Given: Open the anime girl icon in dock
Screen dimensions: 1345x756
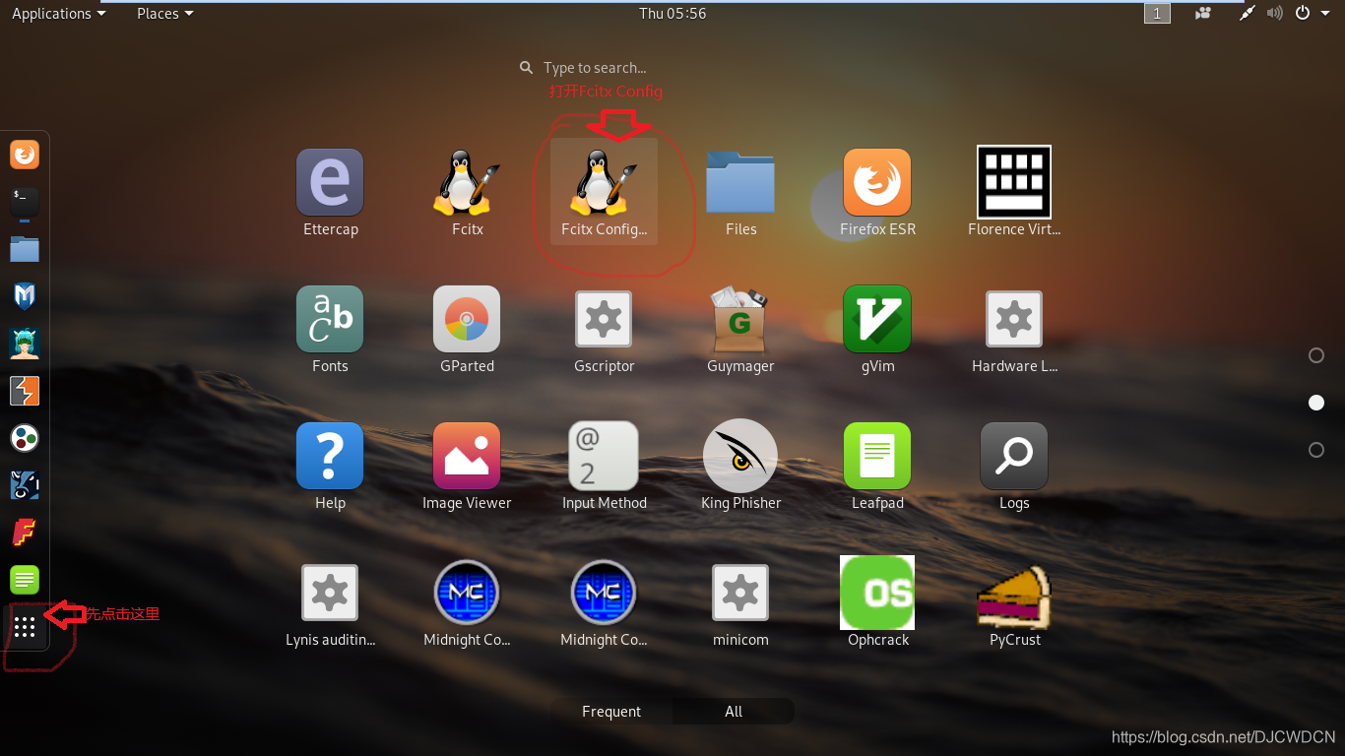Looking at the screenshot, I should tap(25, 344).
